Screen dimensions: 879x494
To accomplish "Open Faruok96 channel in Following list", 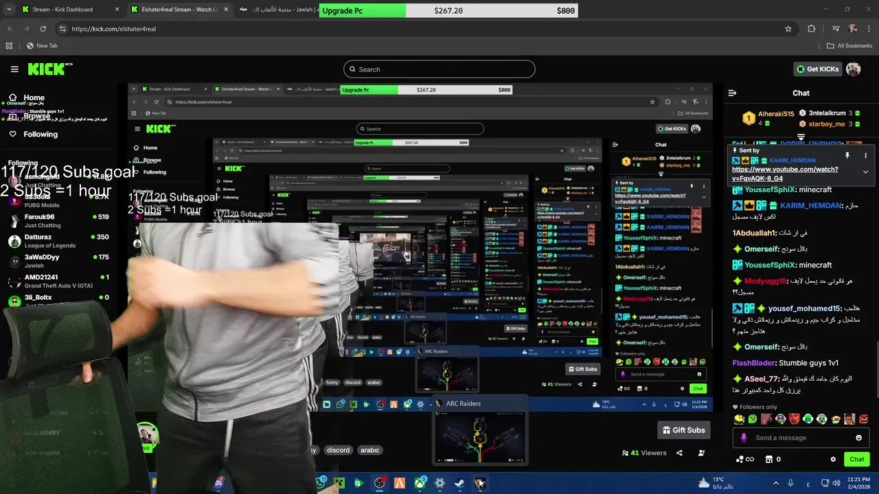I will coord(58,221).
